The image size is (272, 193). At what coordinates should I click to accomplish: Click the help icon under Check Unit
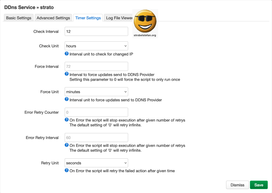[x=67, y=54]
